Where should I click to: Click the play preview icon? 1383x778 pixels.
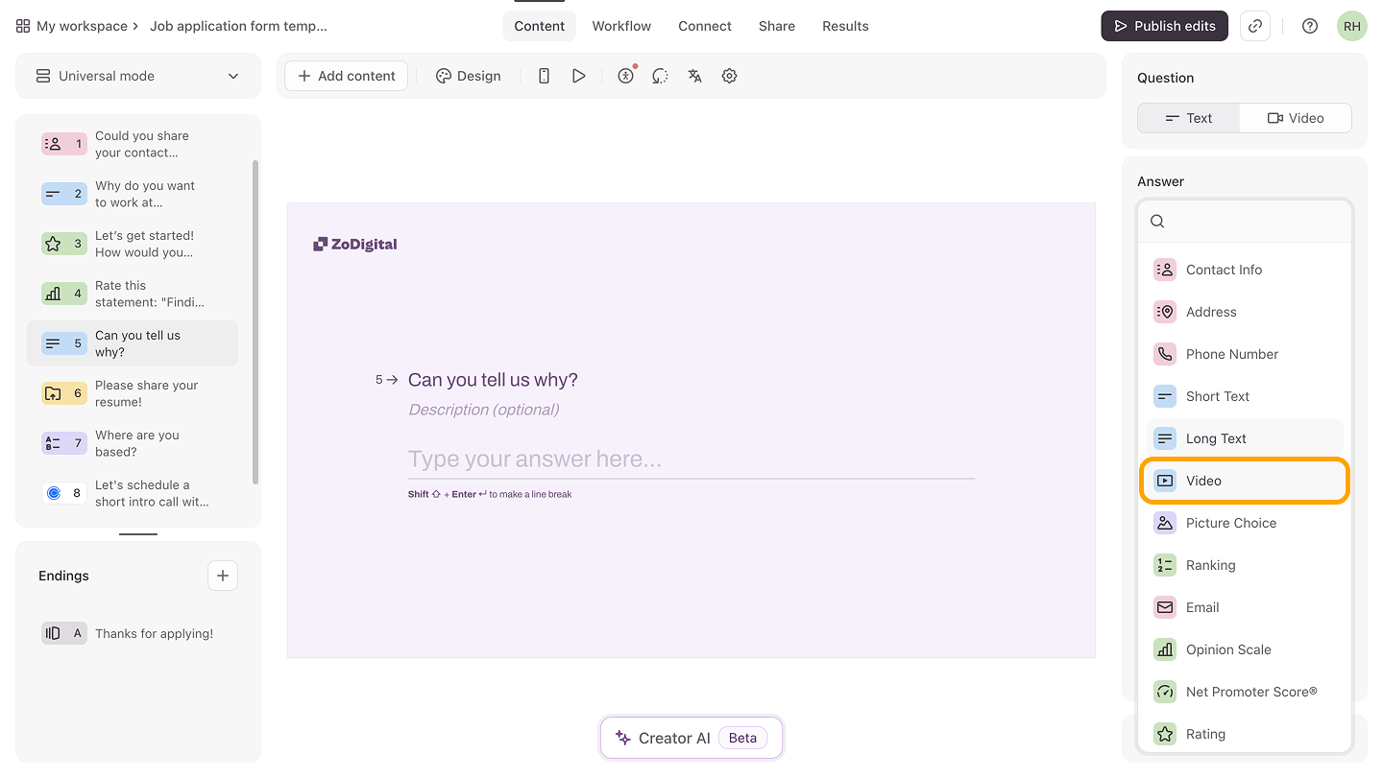[x=578, y=76]
